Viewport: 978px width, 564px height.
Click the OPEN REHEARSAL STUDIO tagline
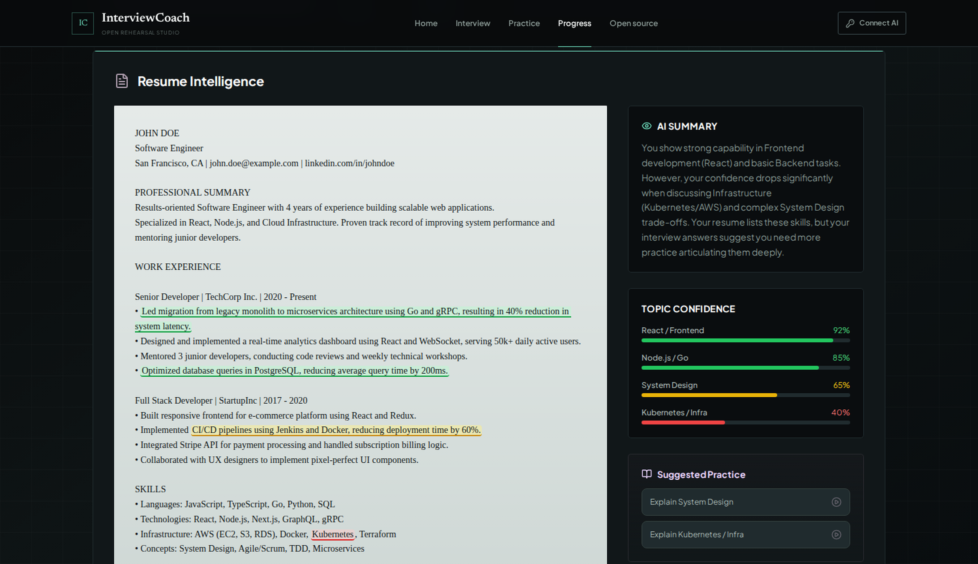(140, 33)
